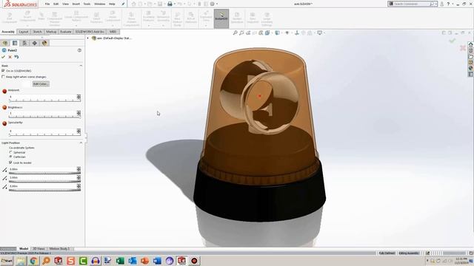Click the Specularity slider track

tap(44, 134)
